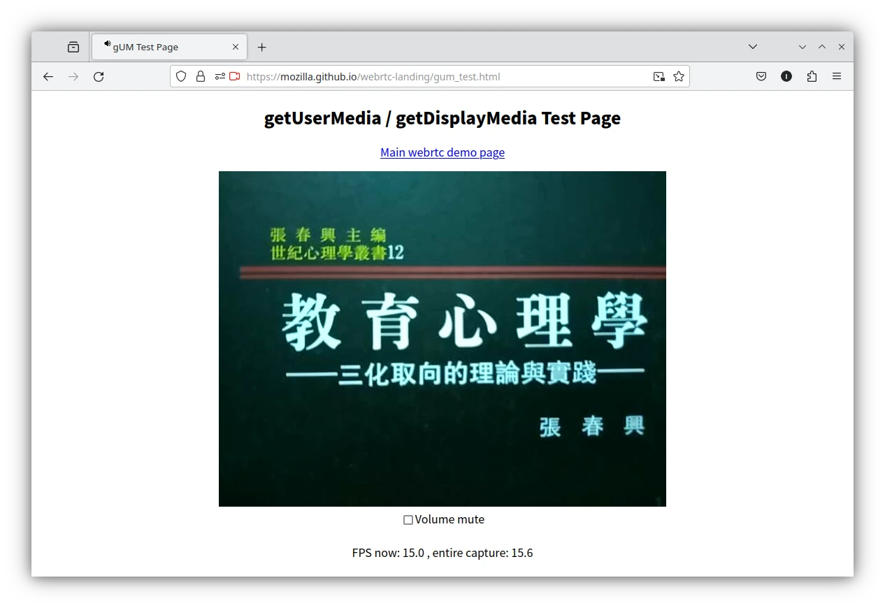Reload the current page
This screenshot has width=885, height=608.
coord(99,77)
